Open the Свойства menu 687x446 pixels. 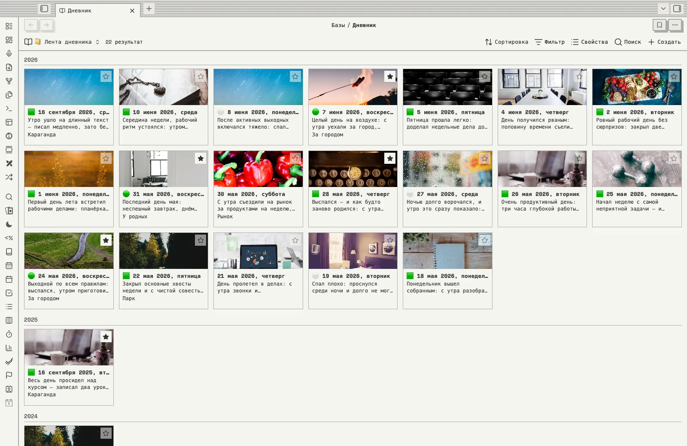coord(590,42)
